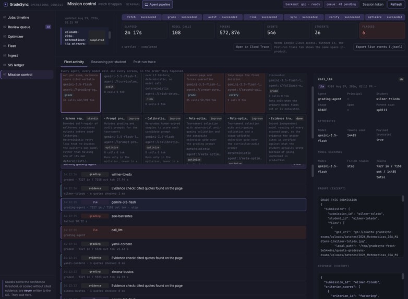Switch to Reasoning per student tab
408x299 pixels.
(109, 62)
